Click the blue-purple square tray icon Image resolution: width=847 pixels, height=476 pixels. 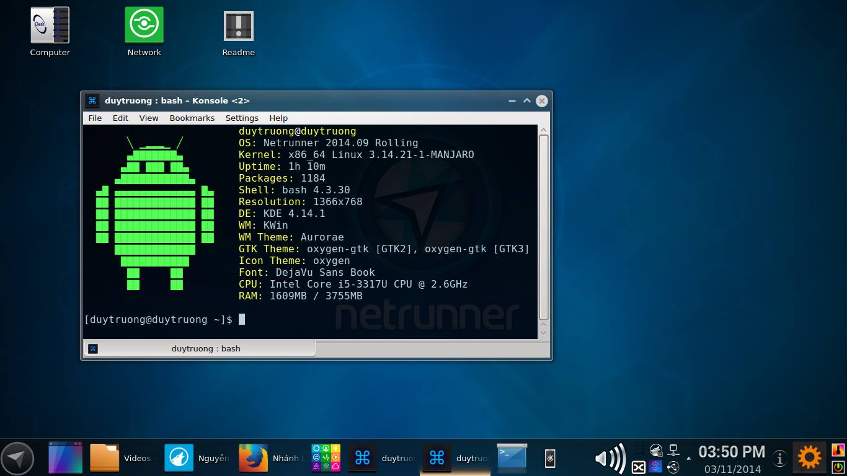pos(656,467)
